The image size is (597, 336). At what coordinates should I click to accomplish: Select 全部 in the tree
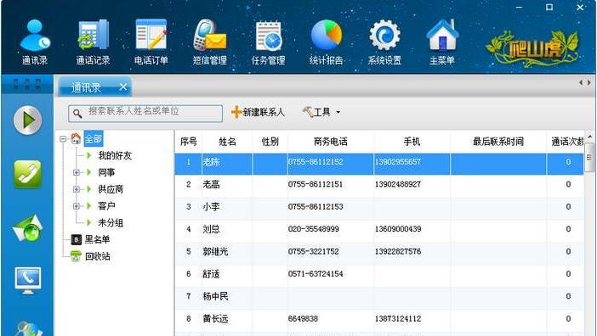pyautogui.click(x=94, y=138)
